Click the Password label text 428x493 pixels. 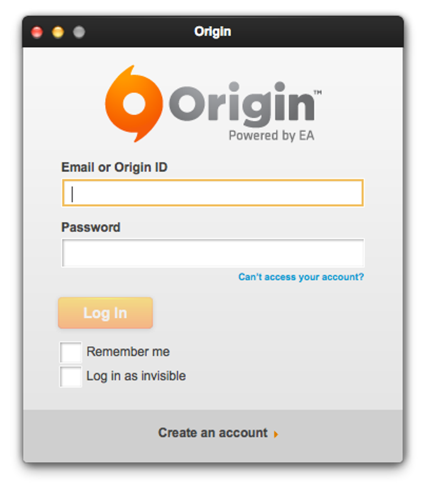click(91, 227)
